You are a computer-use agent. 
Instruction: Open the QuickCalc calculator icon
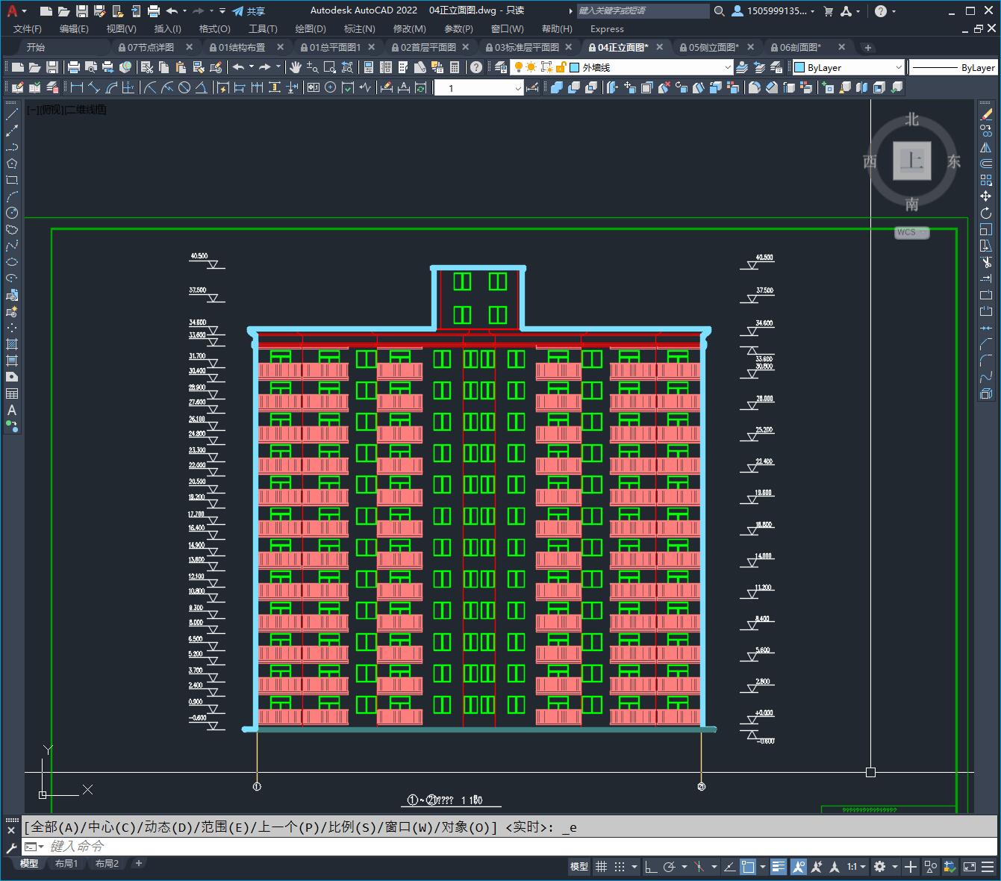455,67
